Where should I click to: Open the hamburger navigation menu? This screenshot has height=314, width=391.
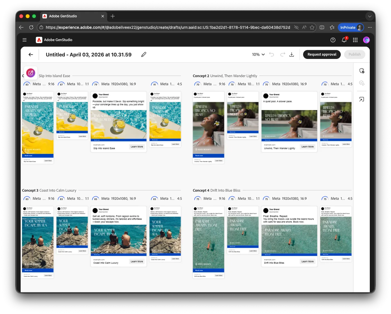pyautogui.click(x=25, y=40)
